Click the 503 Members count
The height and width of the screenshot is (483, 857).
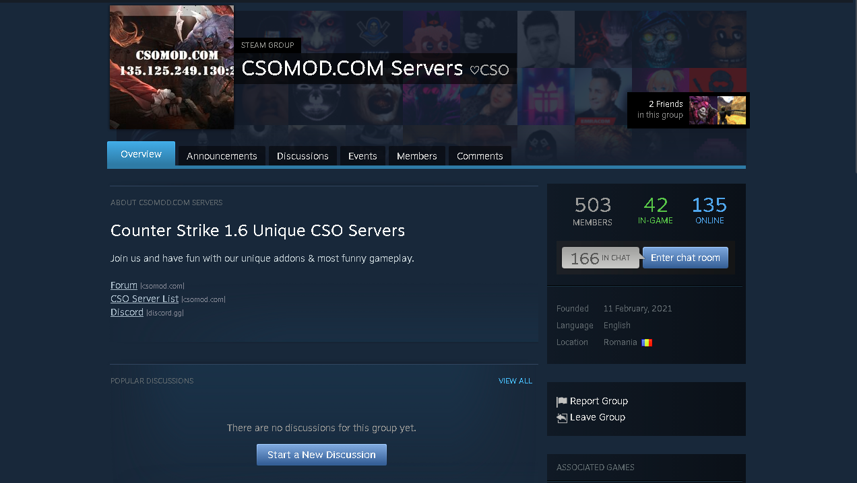coord(592,211)
